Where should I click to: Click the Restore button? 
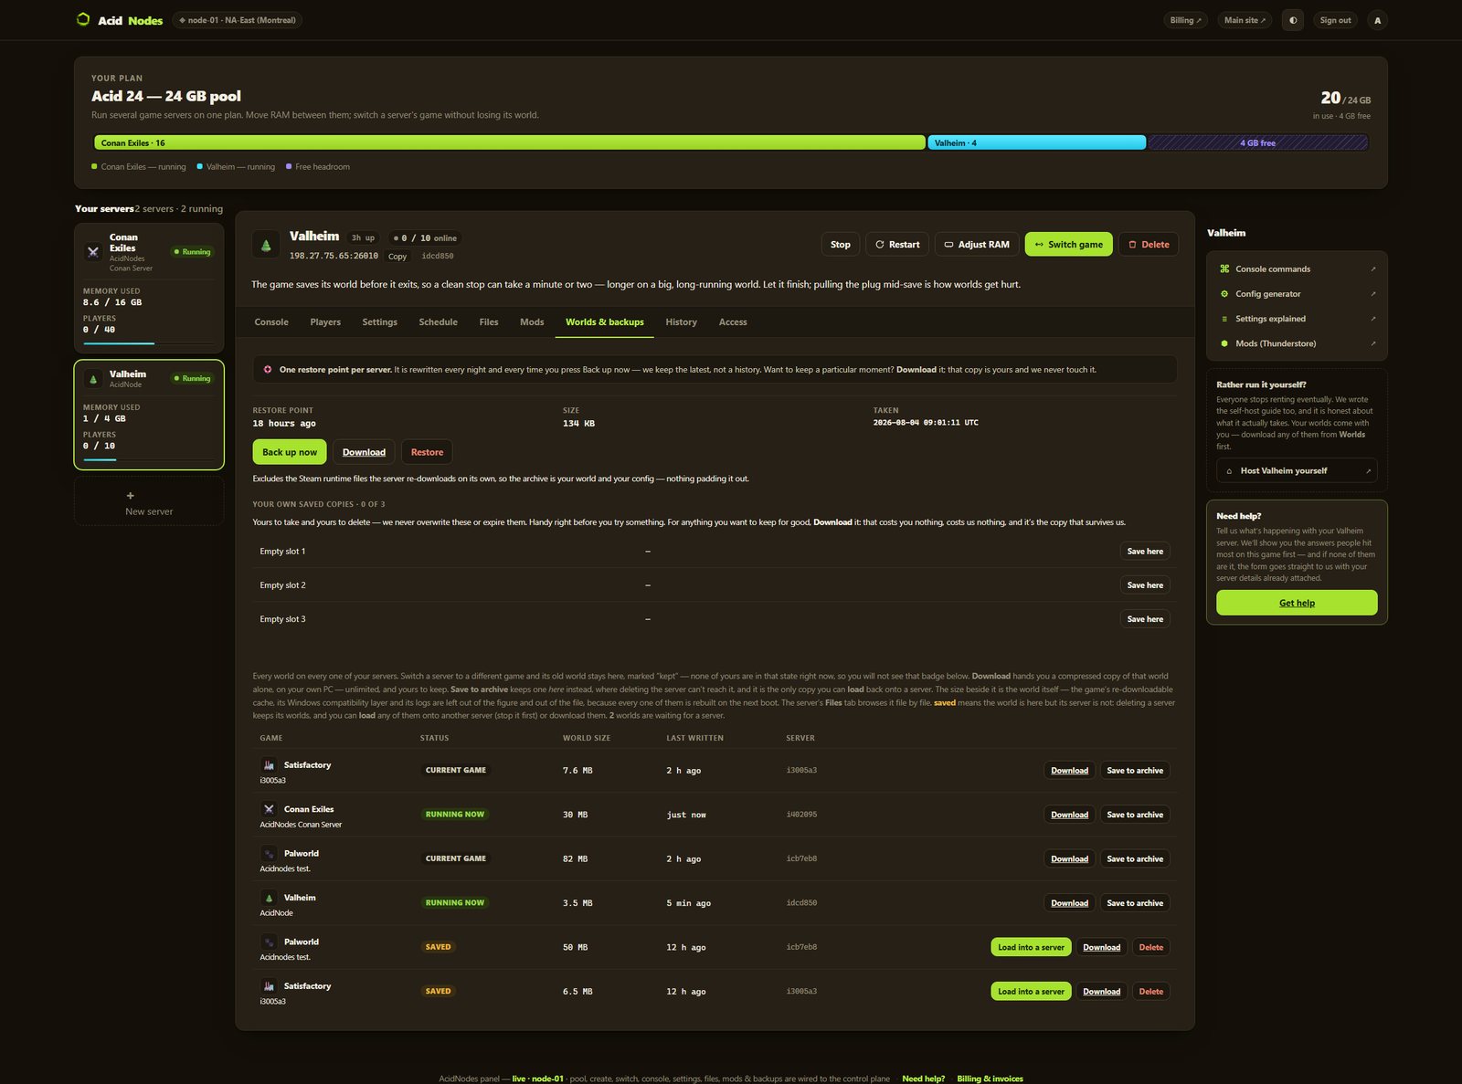pos(427,452)
